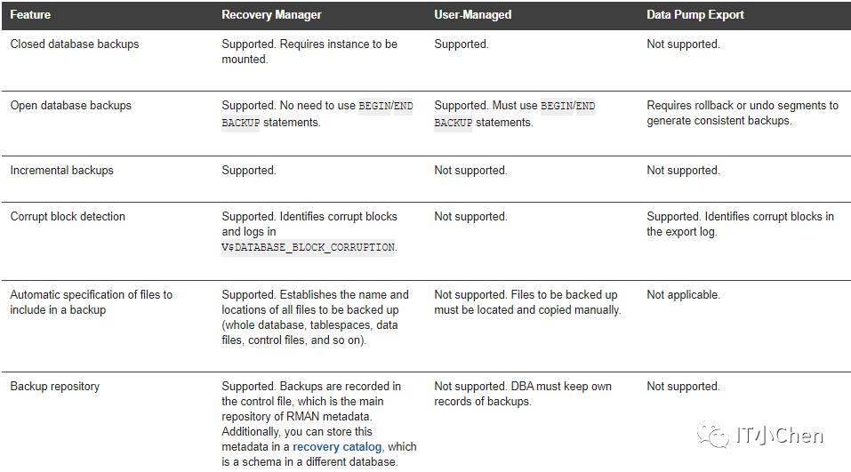
Task: Click the Closed database backups row label
Action: click(75, 44)
